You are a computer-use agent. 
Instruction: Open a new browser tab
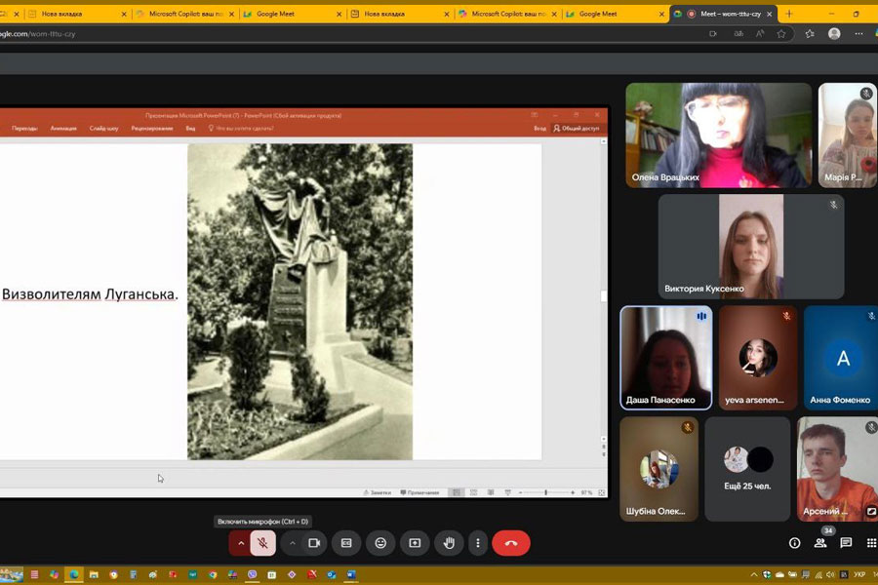click(789, 15)
